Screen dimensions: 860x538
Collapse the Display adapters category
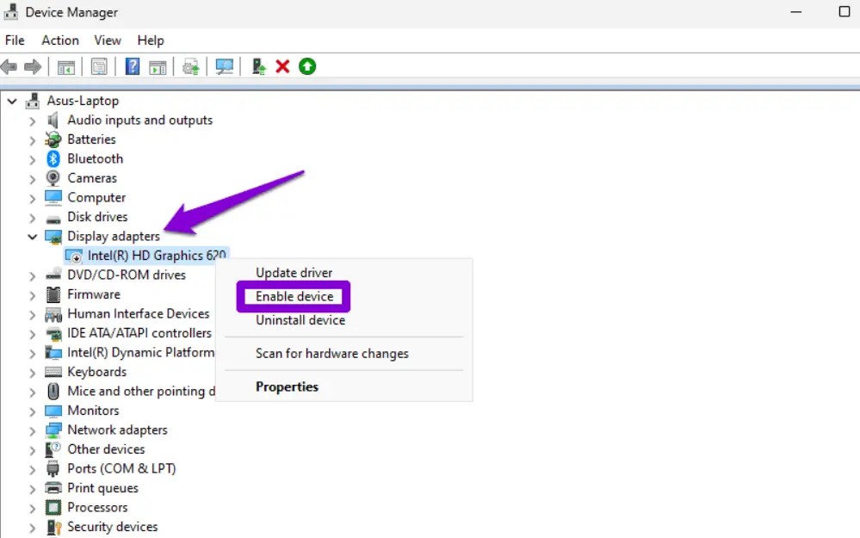(x=32, y=236)
